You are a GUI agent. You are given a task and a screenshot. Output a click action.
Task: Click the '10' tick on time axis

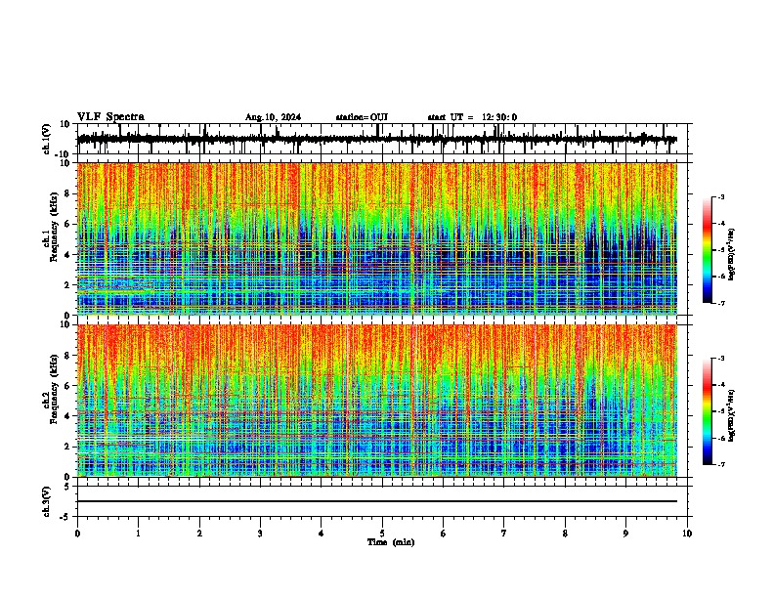(x=687, y=534)
